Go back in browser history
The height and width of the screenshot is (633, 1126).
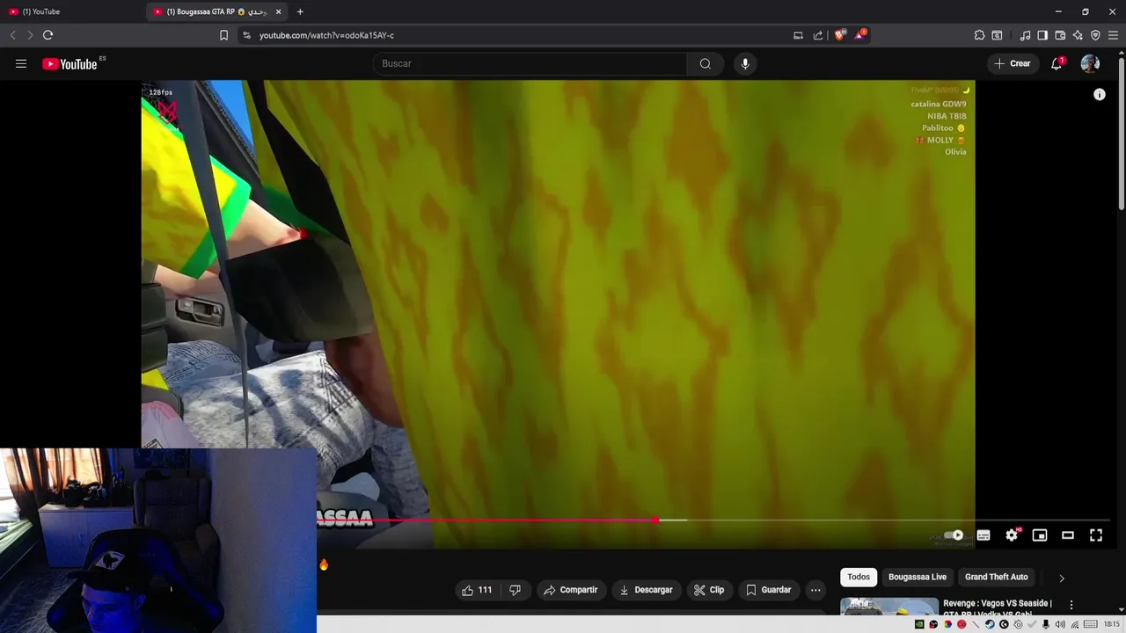(12, 35)
